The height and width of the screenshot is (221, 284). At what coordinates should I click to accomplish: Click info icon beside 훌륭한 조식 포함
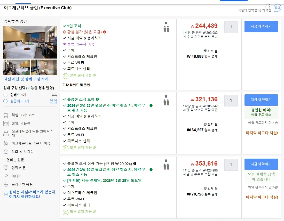[x=97, y=99]
